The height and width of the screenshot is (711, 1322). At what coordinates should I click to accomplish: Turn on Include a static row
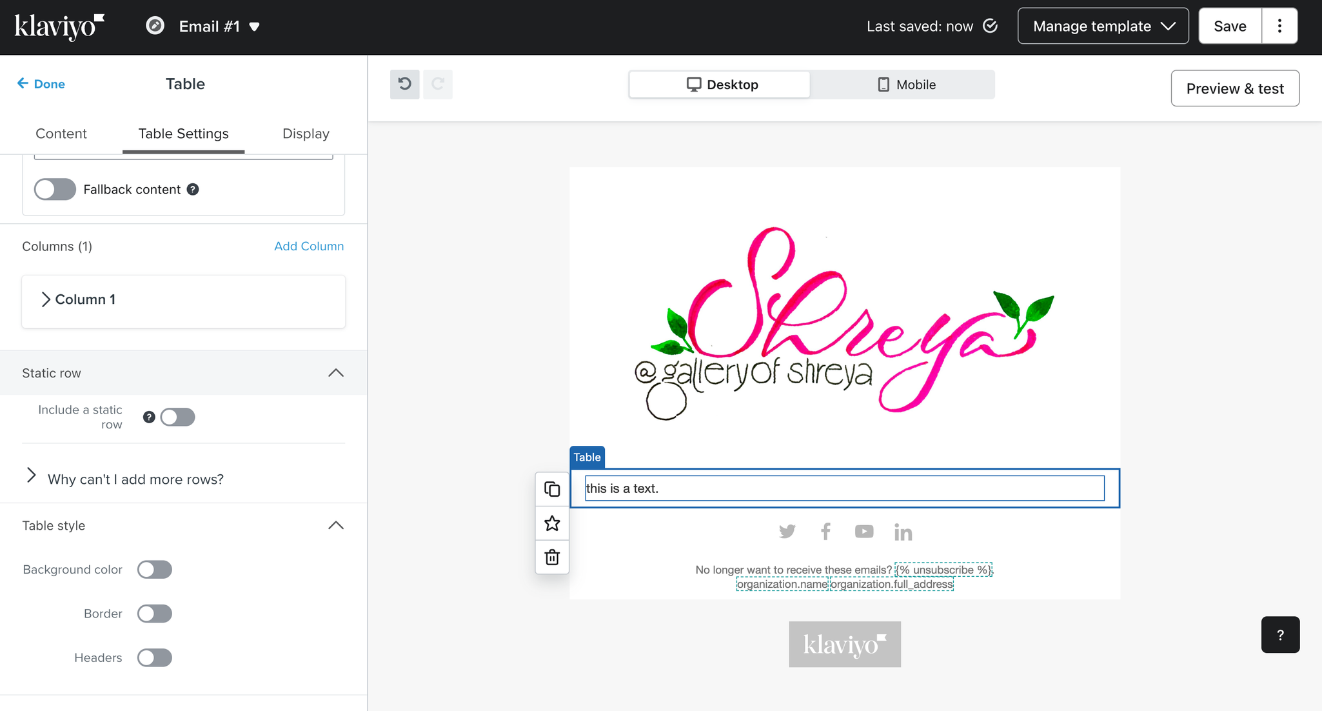coord(177,417)
